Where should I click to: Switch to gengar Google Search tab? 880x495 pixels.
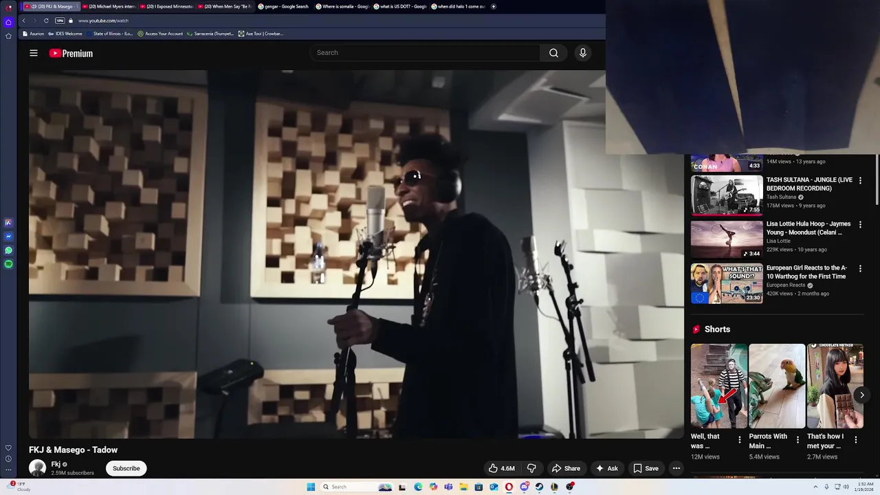pos(284,6)
